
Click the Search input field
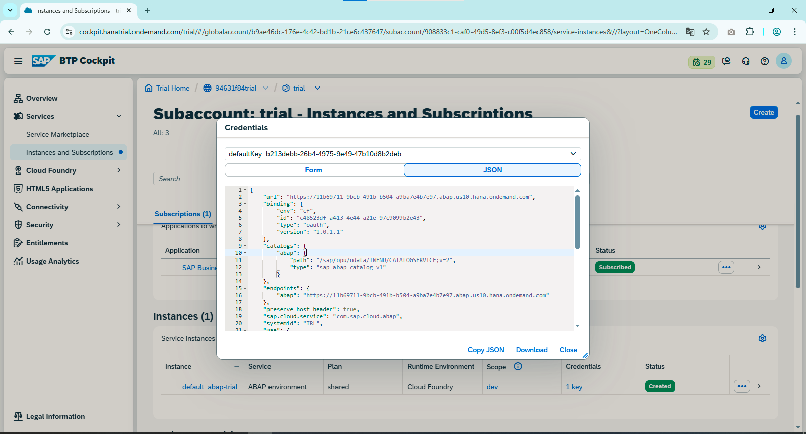[185, 179]
